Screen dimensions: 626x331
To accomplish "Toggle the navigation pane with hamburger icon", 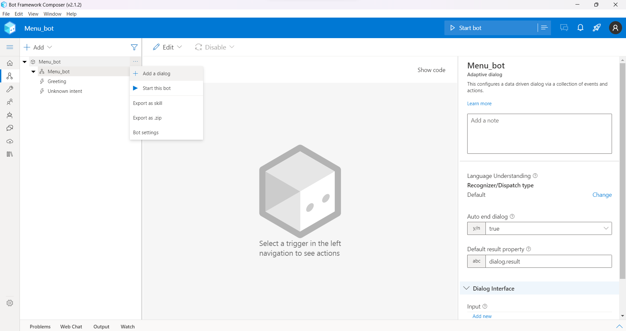I will point(10,47).
